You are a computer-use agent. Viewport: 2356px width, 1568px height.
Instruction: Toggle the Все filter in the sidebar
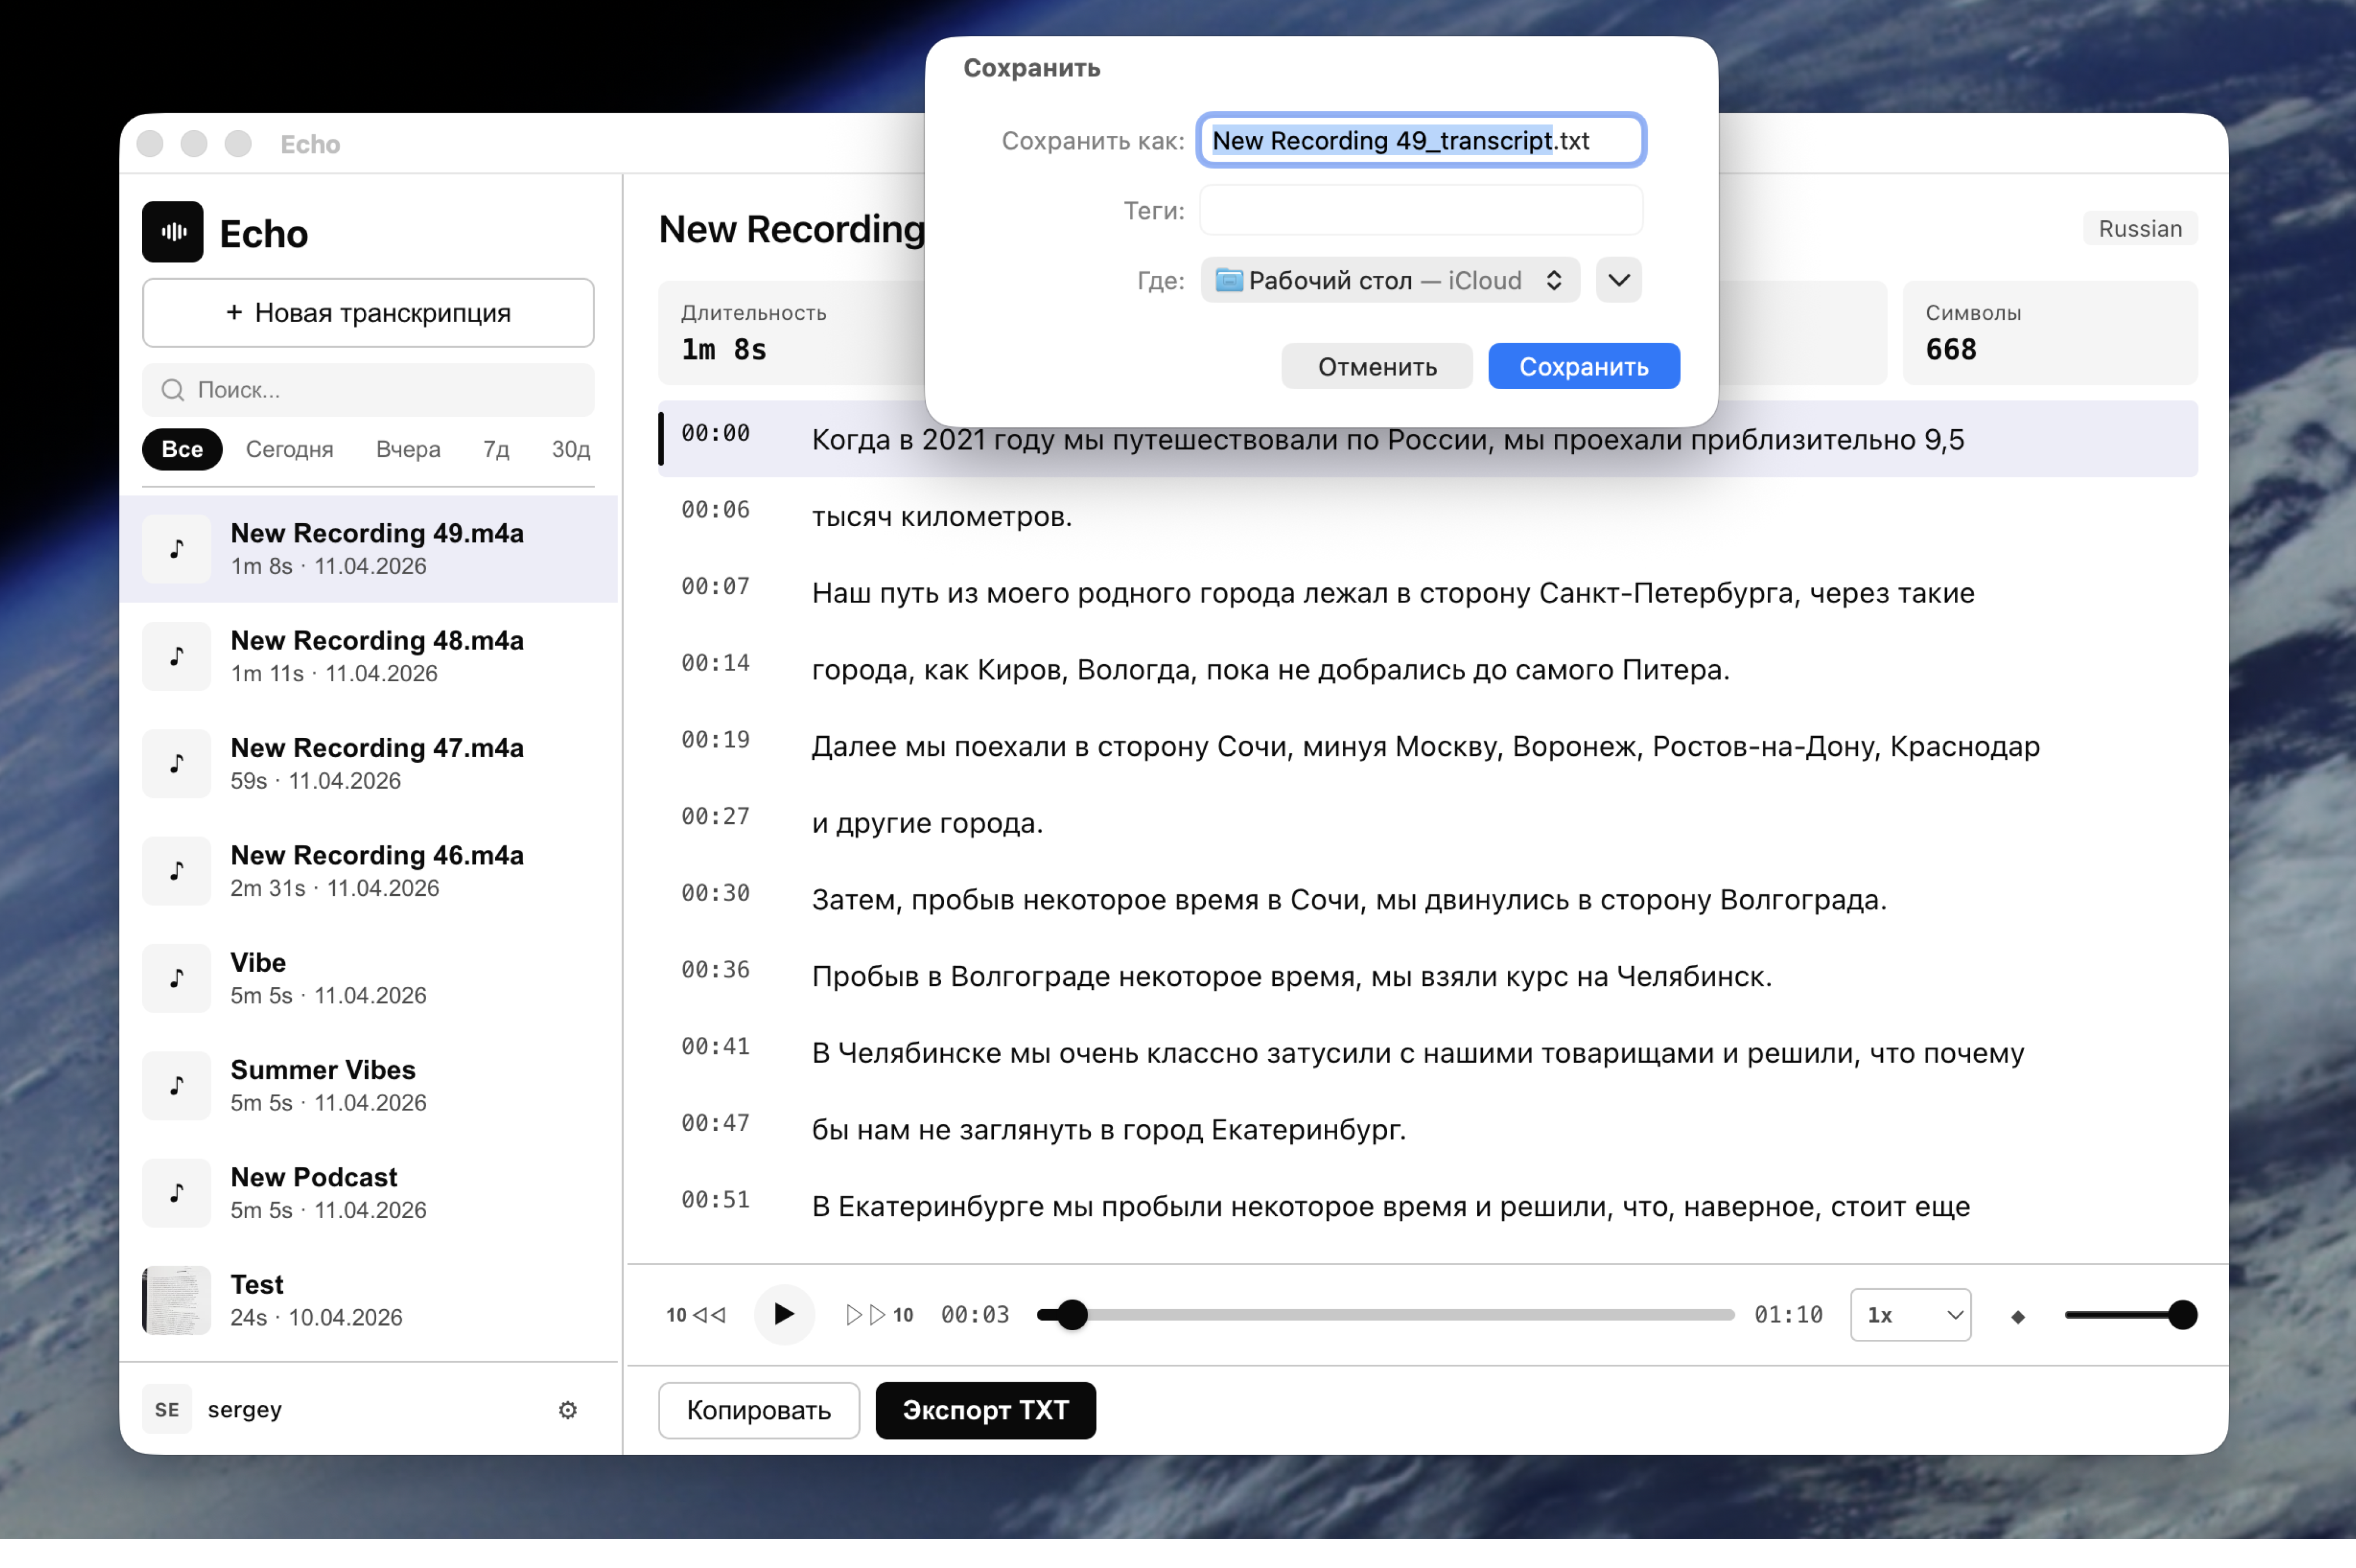coord(182,449)
